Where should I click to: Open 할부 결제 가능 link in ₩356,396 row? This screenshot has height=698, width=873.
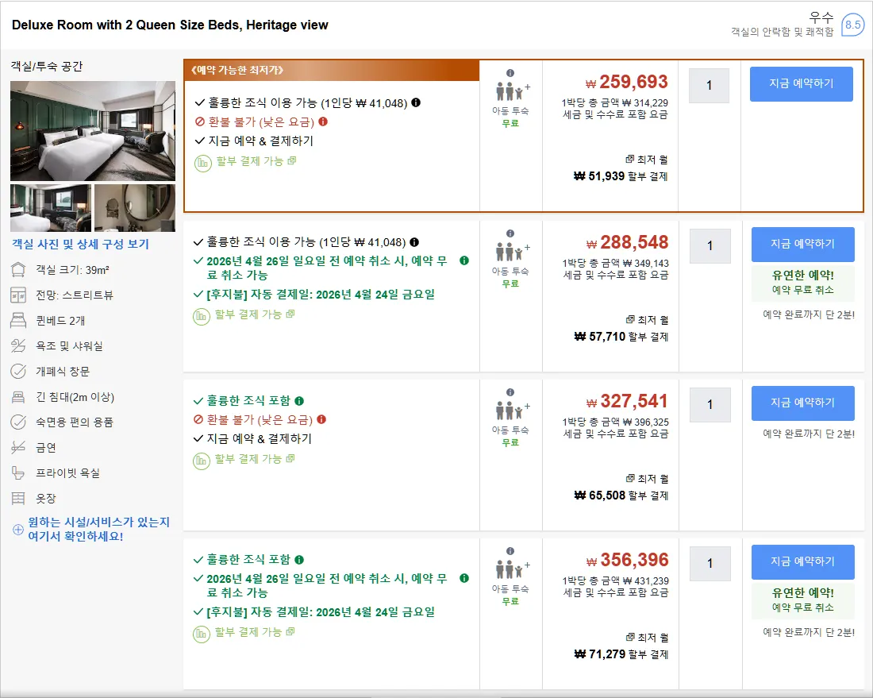pyautogui.click(x=255, y=632)
